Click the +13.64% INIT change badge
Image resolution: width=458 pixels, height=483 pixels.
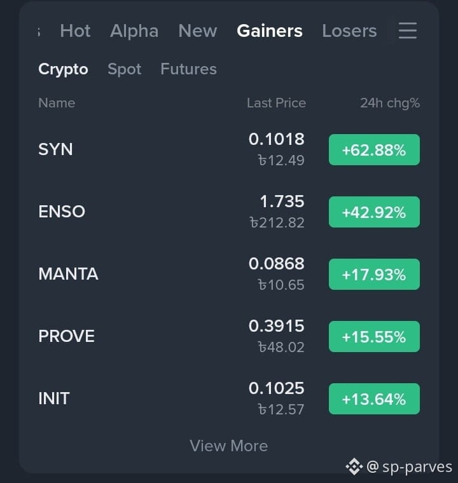[374, 399]
